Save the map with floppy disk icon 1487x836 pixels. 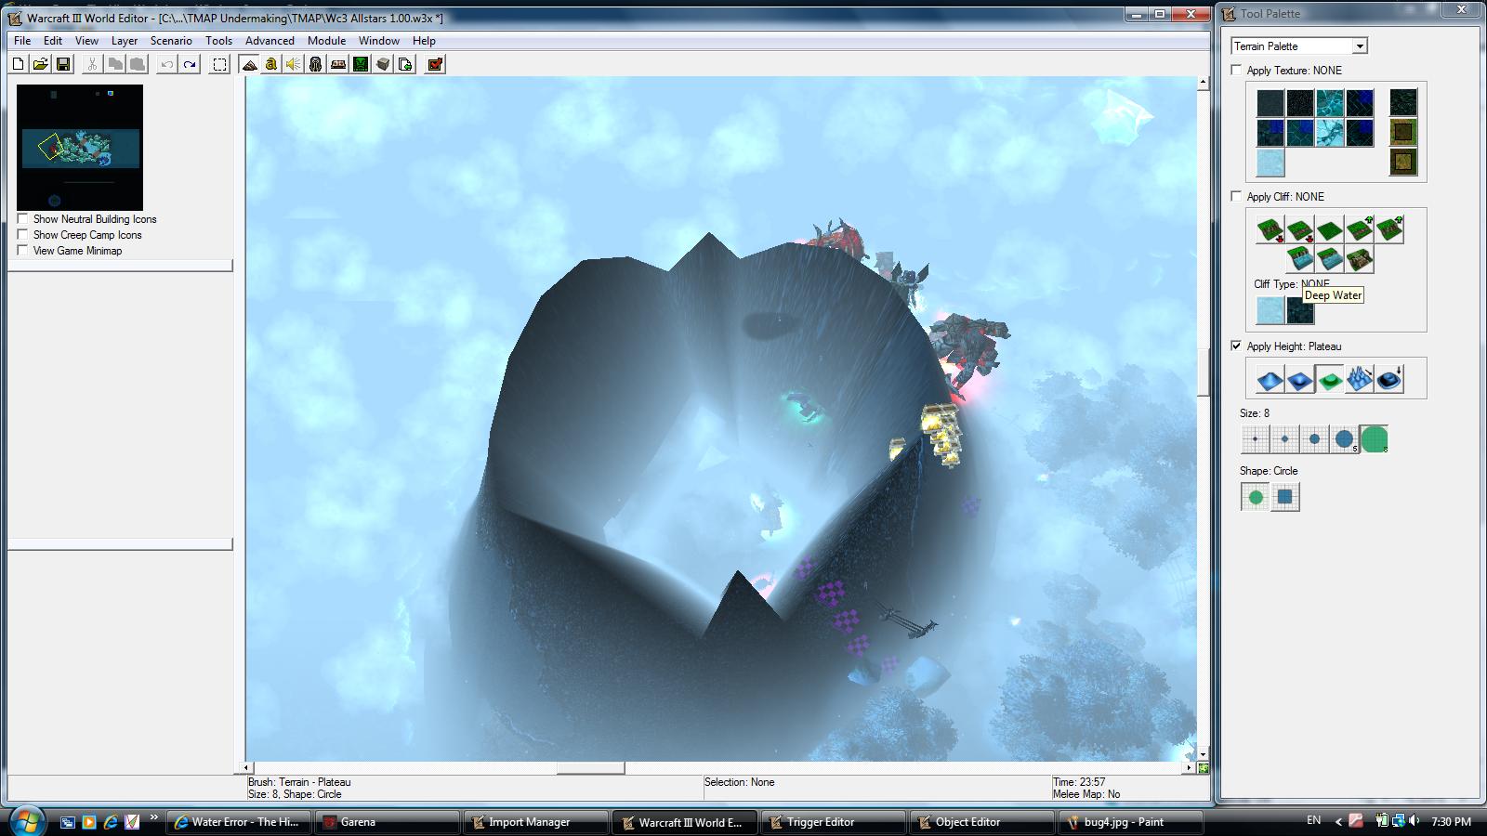tap(63, 64)
